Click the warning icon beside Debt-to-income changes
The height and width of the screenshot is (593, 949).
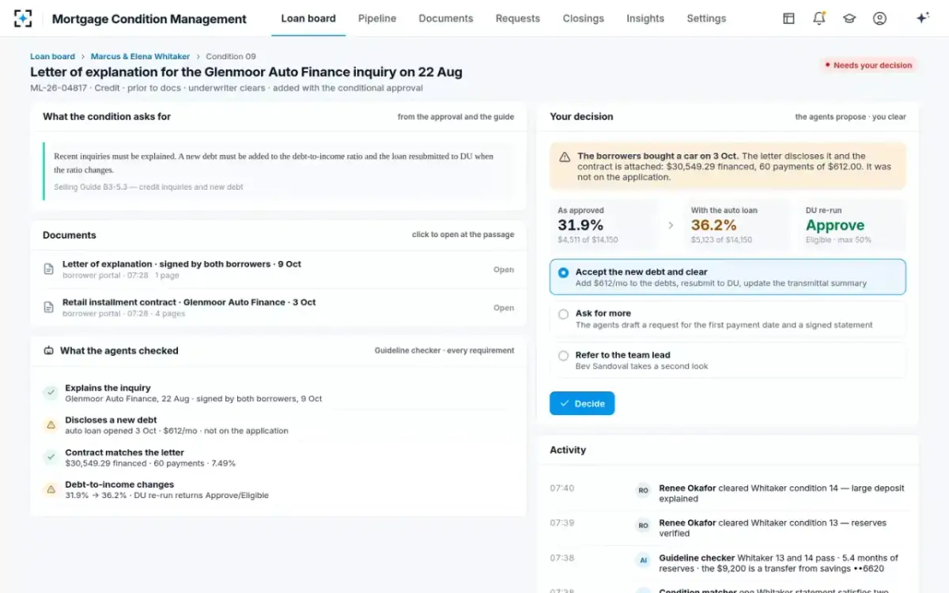tap(51, 490)
